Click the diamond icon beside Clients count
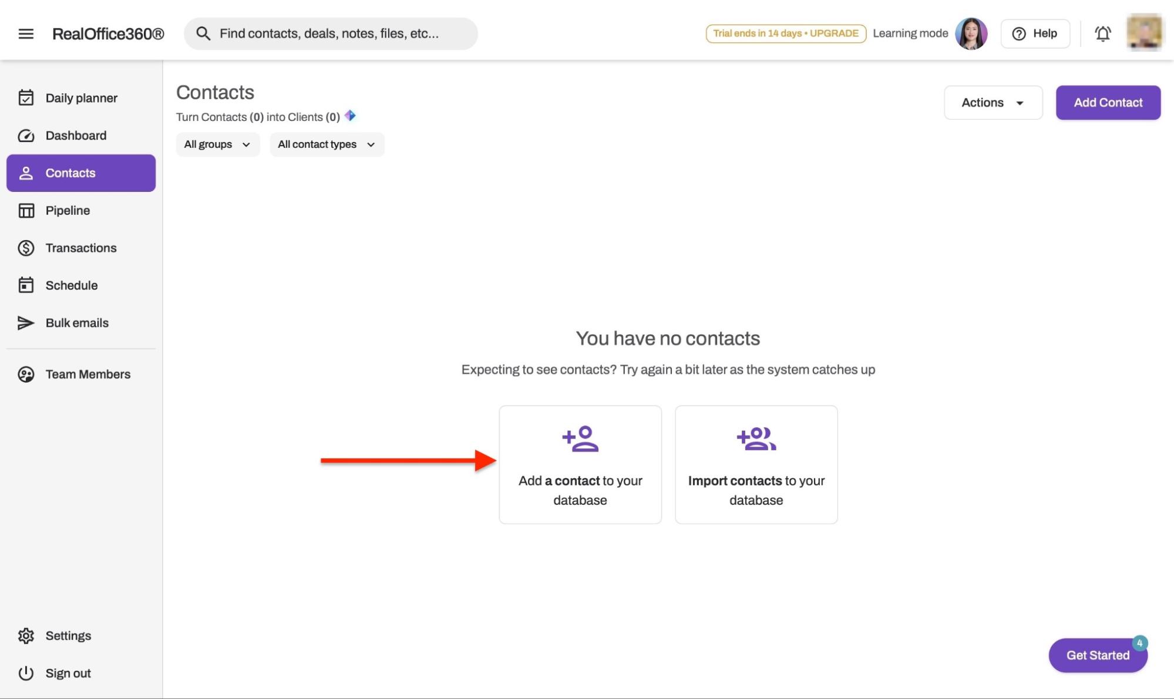Image resolution: width=1174 pixels, height=699 pixels. pyautogui.click(x=350, y=116)
